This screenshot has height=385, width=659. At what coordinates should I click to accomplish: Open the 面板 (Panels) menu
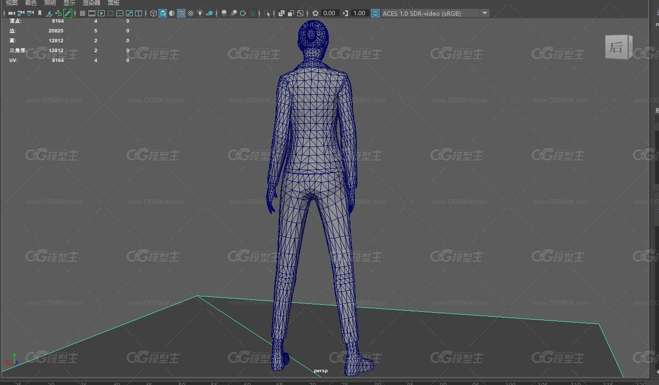point(114,3)
